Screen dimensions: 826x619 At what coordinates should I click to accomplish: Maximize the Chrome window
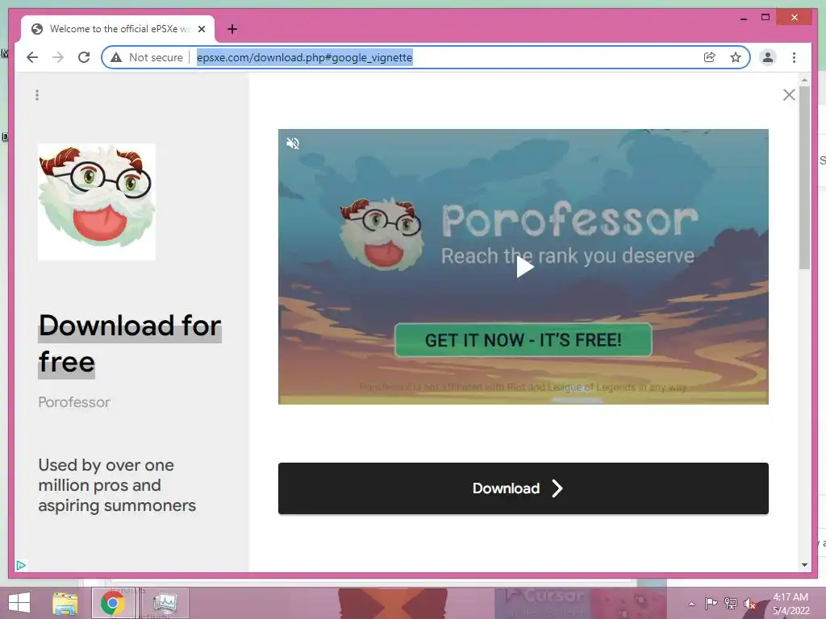click(x=766, y=18)
